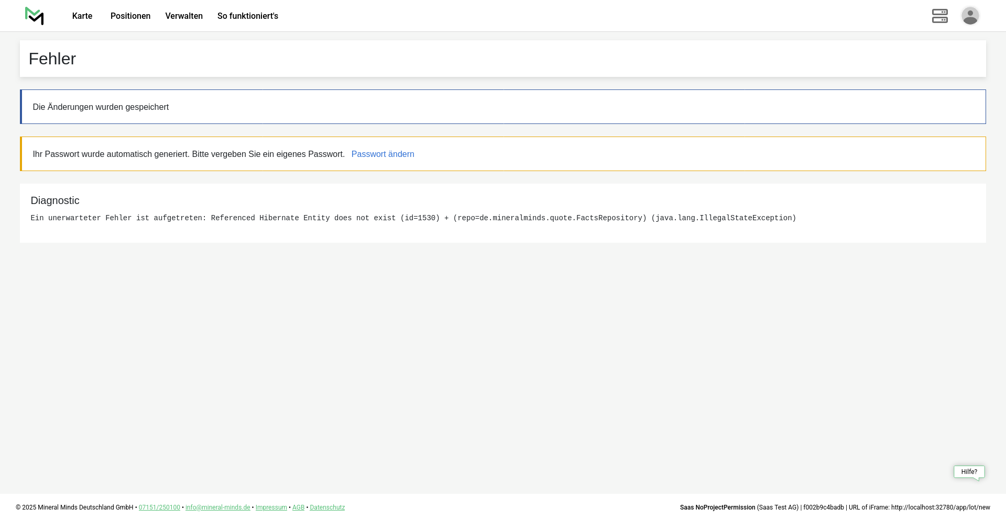1006x520 pixels.
Task: Follow the Passwort ändern link
Action: tap(382, 154)
